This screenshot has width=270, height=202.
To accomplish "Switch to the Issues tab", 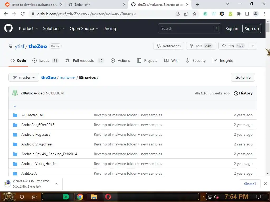I will pyautogui.click(x=45, y=60).
